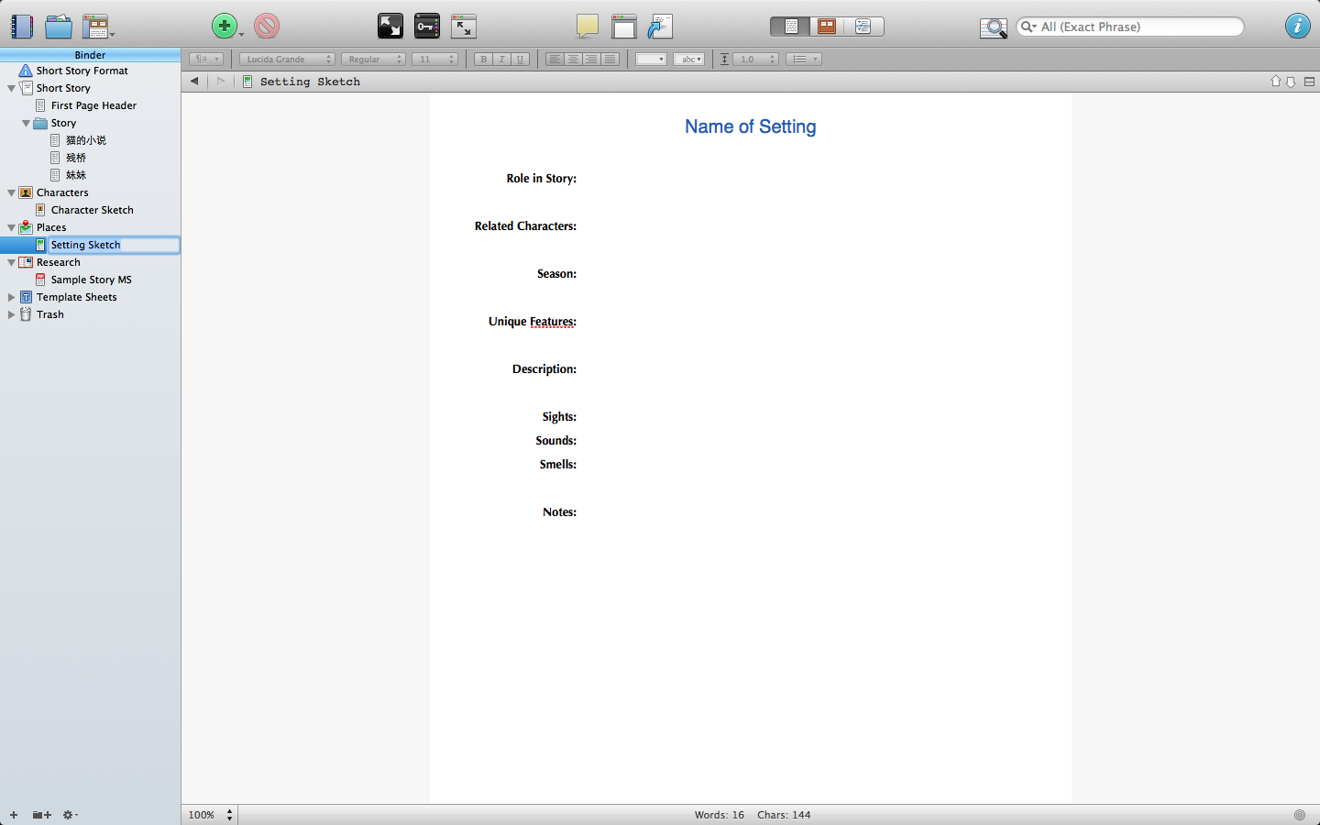Toggle italic formatting
The width and height of the screenshot is (1320, 825).
coord(501,59)
